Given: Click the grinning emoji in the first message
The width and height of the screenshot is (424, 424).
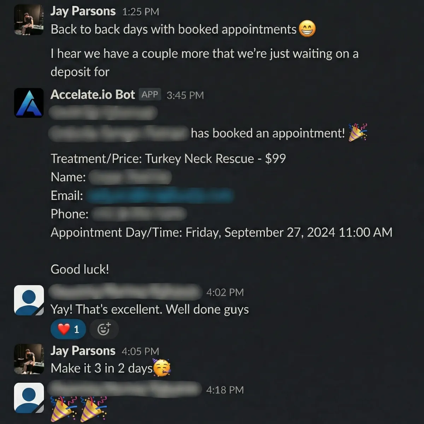Looking at the screenshot, I should tap(307, 29).
